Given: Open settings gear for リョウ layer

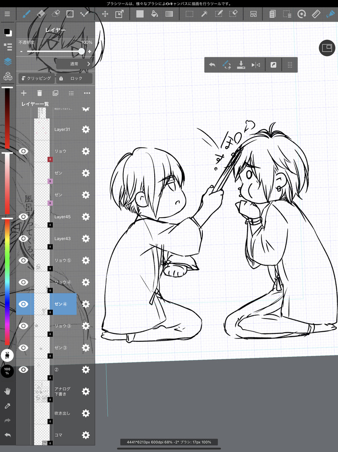Looking at the screenshot, I should (86, 151).
